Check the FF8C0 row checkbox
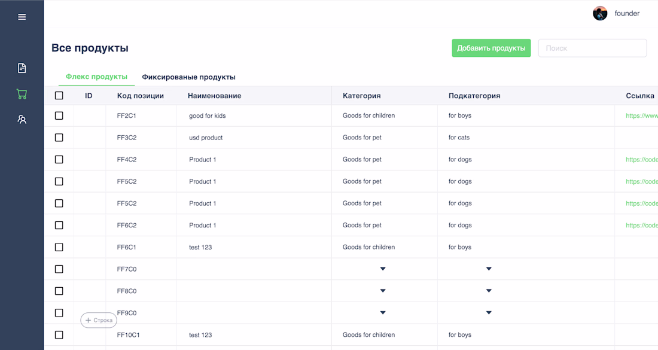Viewport: 658px width, 350px height. [59, 291]
